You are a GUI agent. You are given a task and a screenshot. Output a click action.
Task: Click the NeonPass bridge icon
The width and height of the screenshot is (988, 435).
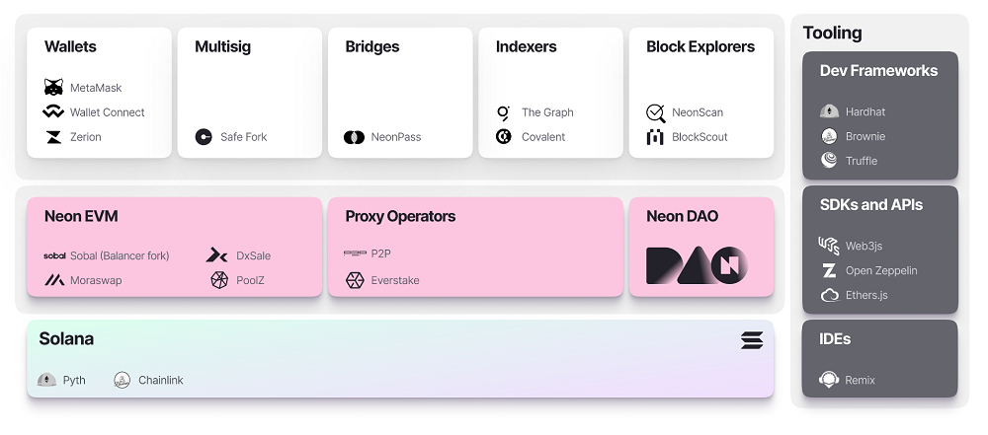(x=354, y=136)
